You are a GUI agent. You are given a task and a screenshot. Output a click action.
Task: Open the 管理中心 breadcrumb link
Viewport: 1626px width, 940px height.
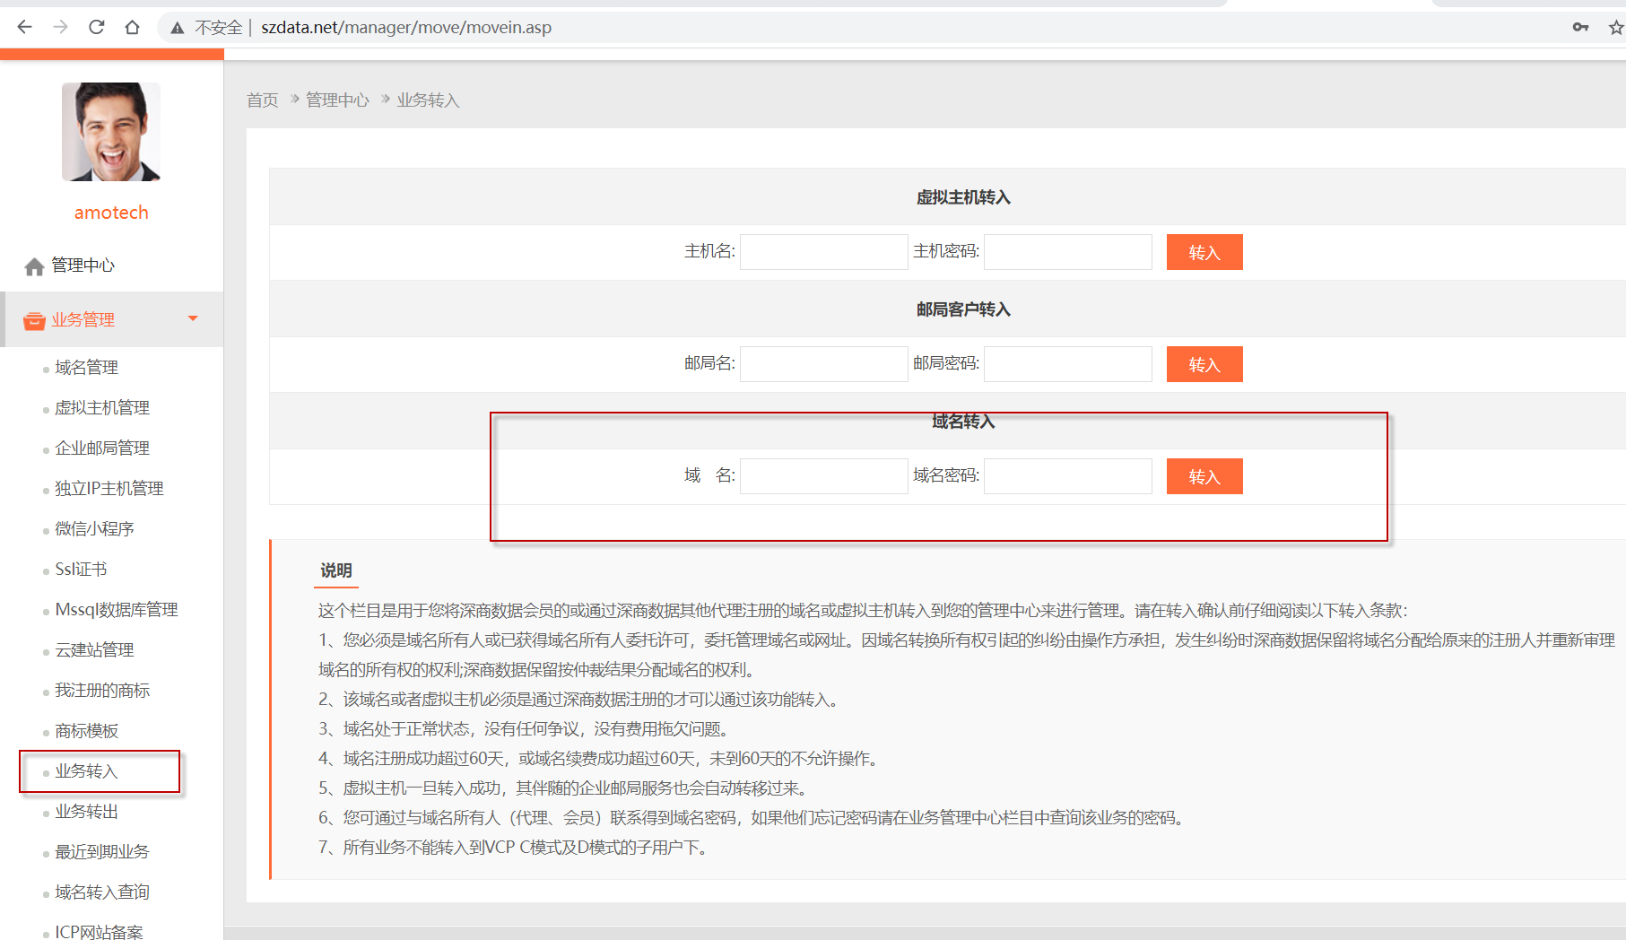(x=337, y=100)
